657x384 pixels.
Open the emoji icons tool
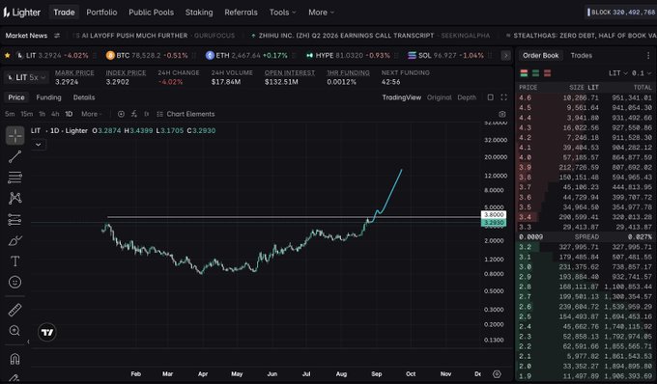click(x=14, y=282)
